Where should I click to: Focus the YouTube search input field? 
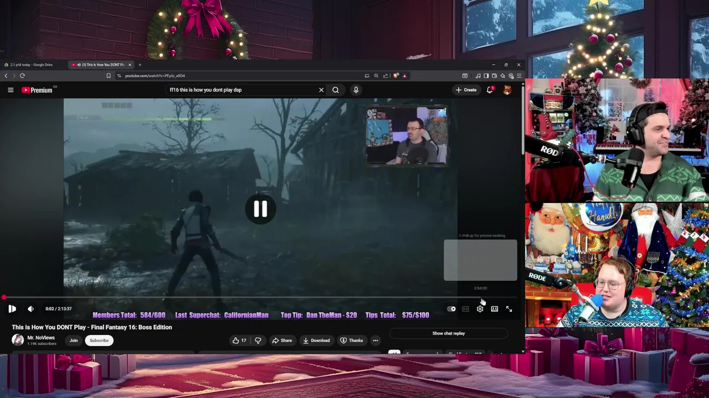click(241, 90)
